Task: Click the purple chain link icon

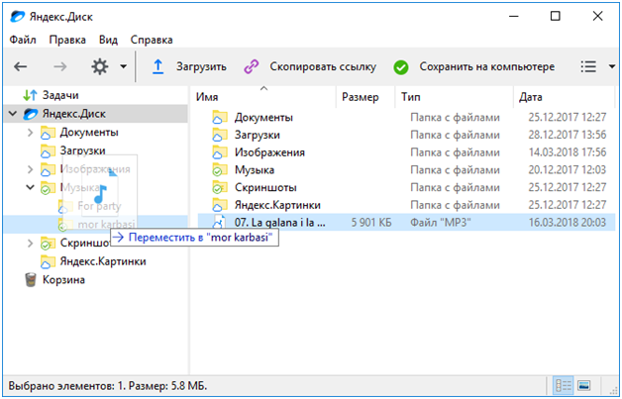Action: [x=252, y=66]
